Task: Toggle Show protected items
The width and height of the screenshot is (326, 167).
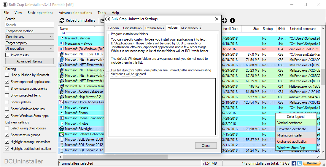Action: click(7, 95)
